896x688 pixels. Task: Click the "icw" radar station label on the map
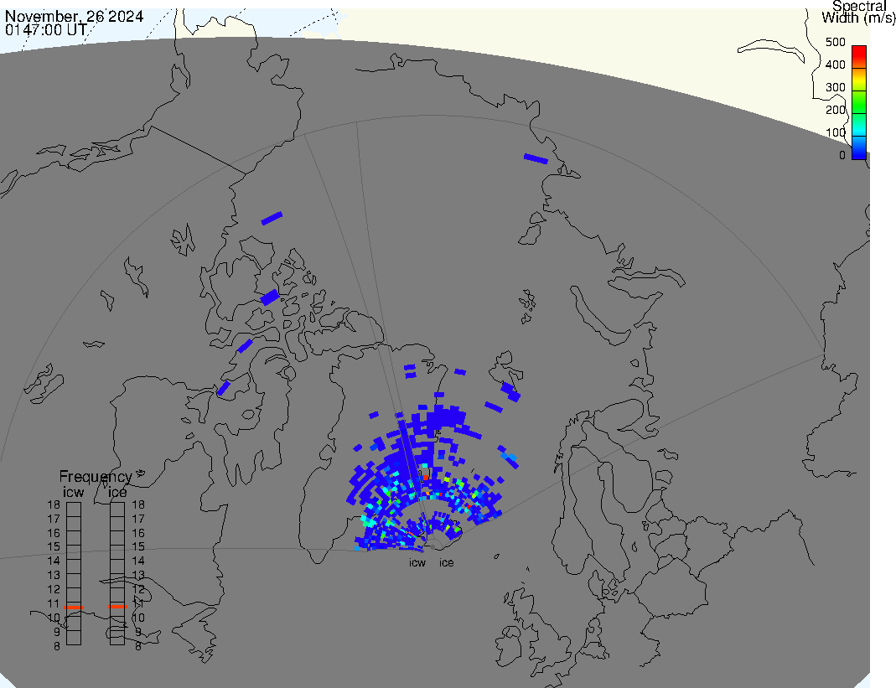pos(417,563)
